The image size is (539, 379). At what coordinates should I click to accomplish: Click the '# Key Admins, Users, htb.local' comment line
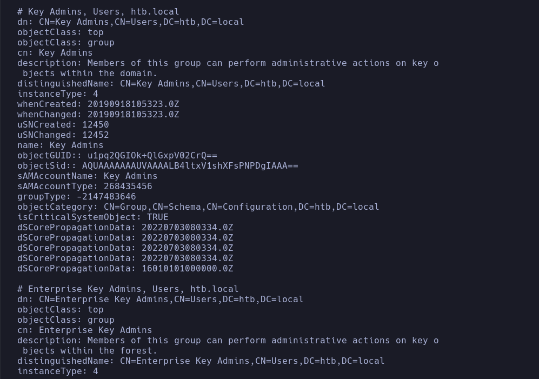98,11
